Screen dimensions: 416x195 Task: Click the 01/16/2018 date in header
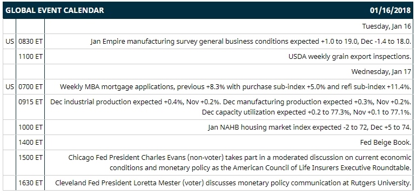(390, 10)
